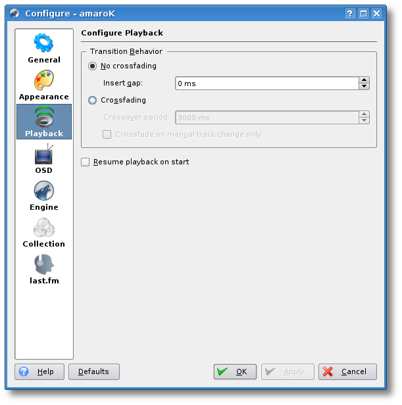402x405 pixels.
Task: Select the Crossfading radio button
Action: tap(93, 100)
